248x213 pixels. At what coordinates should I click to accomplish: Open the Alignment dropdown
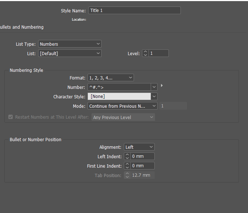[139, 147]
